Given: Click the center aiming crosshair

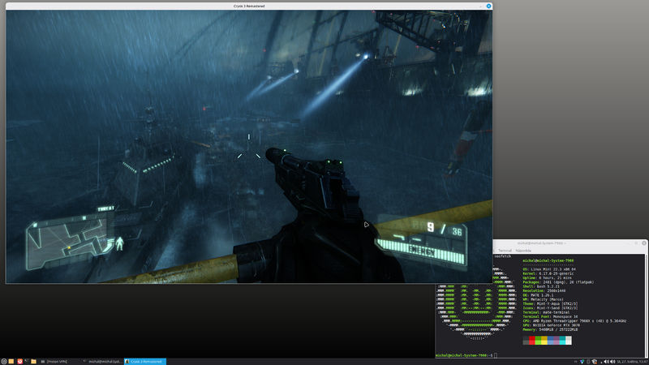Looking at the screenshot, I should tap(249, 148).
